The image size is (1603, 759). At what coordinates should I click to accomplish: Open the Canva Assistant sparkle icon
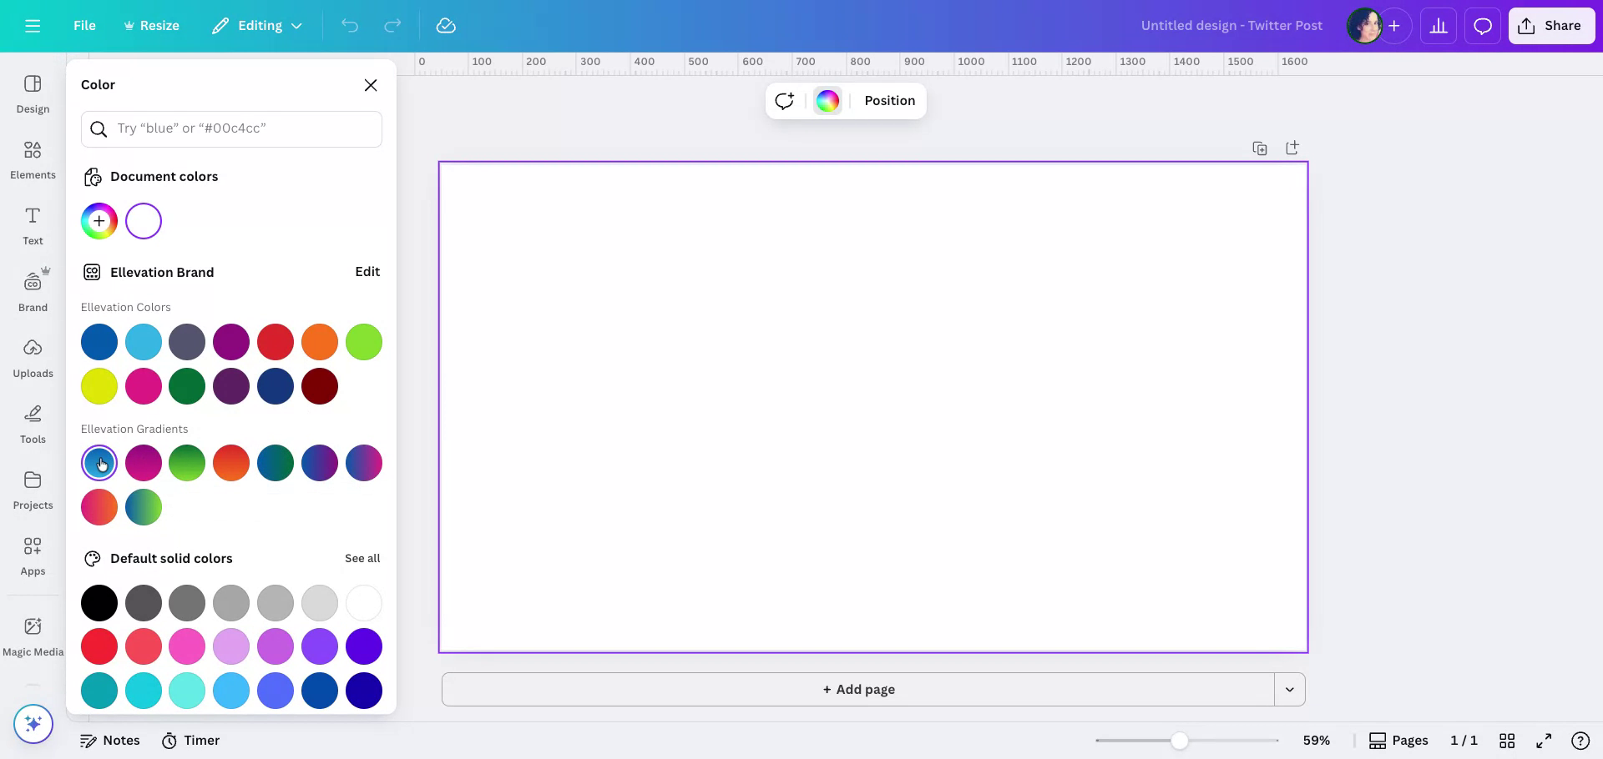pyautogui.click(x=33, y=724)
